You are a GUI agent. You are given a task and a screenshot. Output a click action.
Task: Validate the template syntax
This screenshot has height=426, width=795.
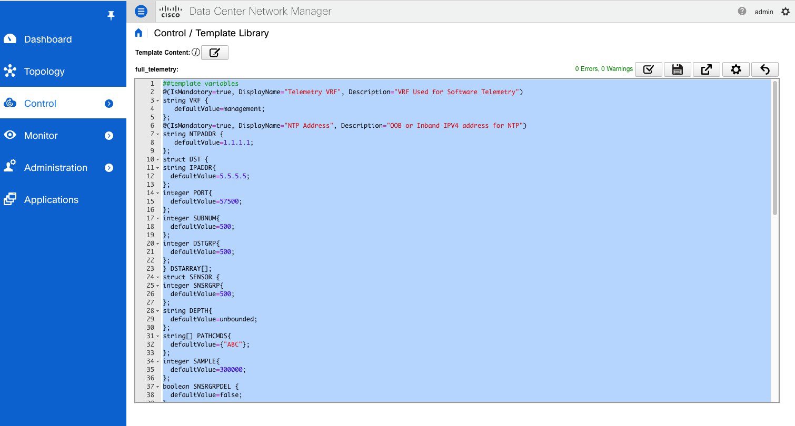pos(649,69)
